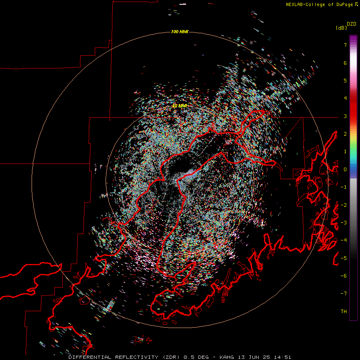360x360 pixels.
Task: Click the 2 value on color scale
Action: 345,134
